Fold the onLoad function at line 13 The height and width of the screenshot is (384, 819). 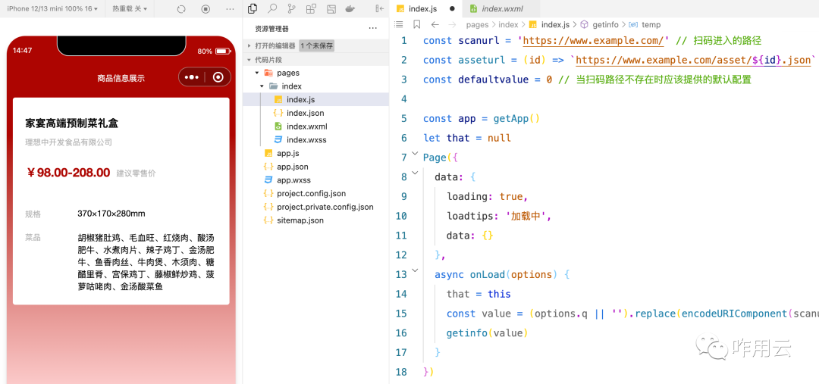pos(416,270)
